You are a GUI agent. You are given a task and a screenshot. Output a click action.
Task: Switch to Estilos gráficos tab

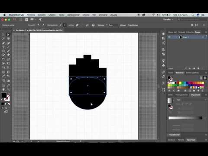click(x=192, y=73)
